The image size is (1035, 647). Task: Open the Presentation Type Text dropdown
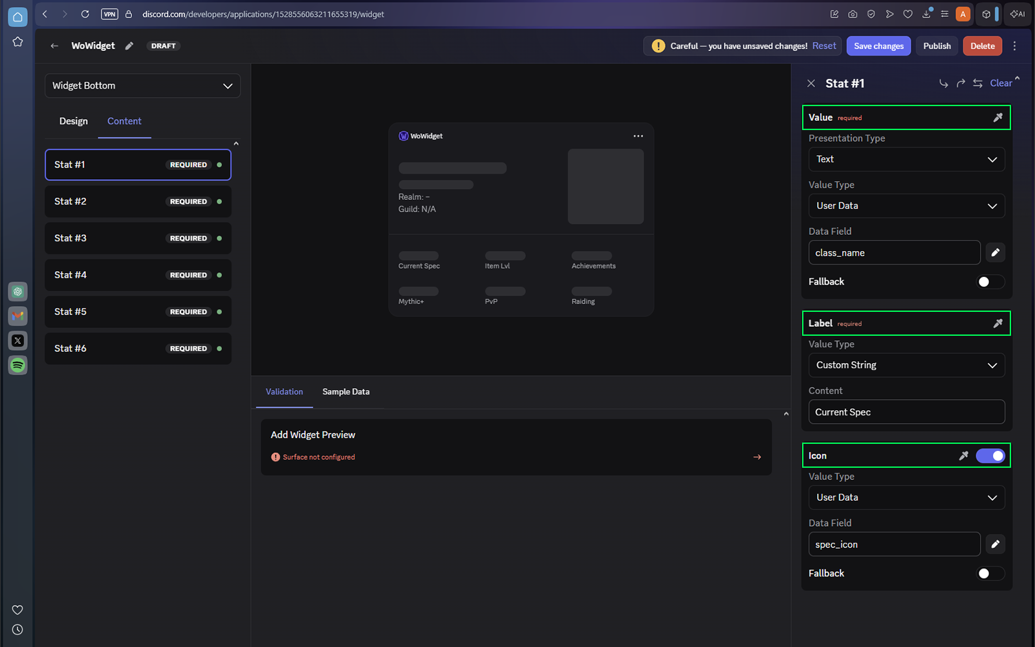tap(906, 159)
